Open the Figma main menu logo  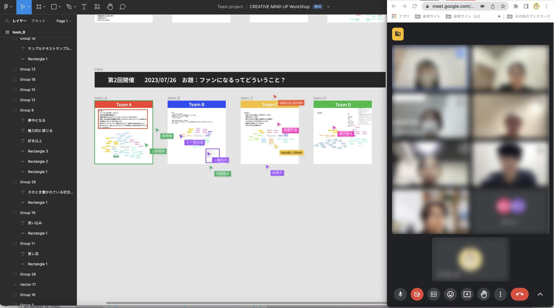pyautogui.click(x=6, y=7)
